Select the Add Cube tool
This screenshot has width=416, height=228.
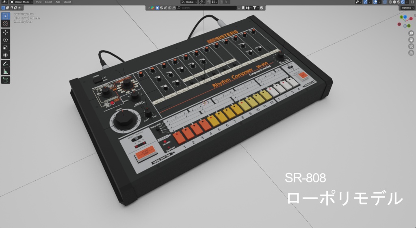pyautogui.click(x=5, y=80)
